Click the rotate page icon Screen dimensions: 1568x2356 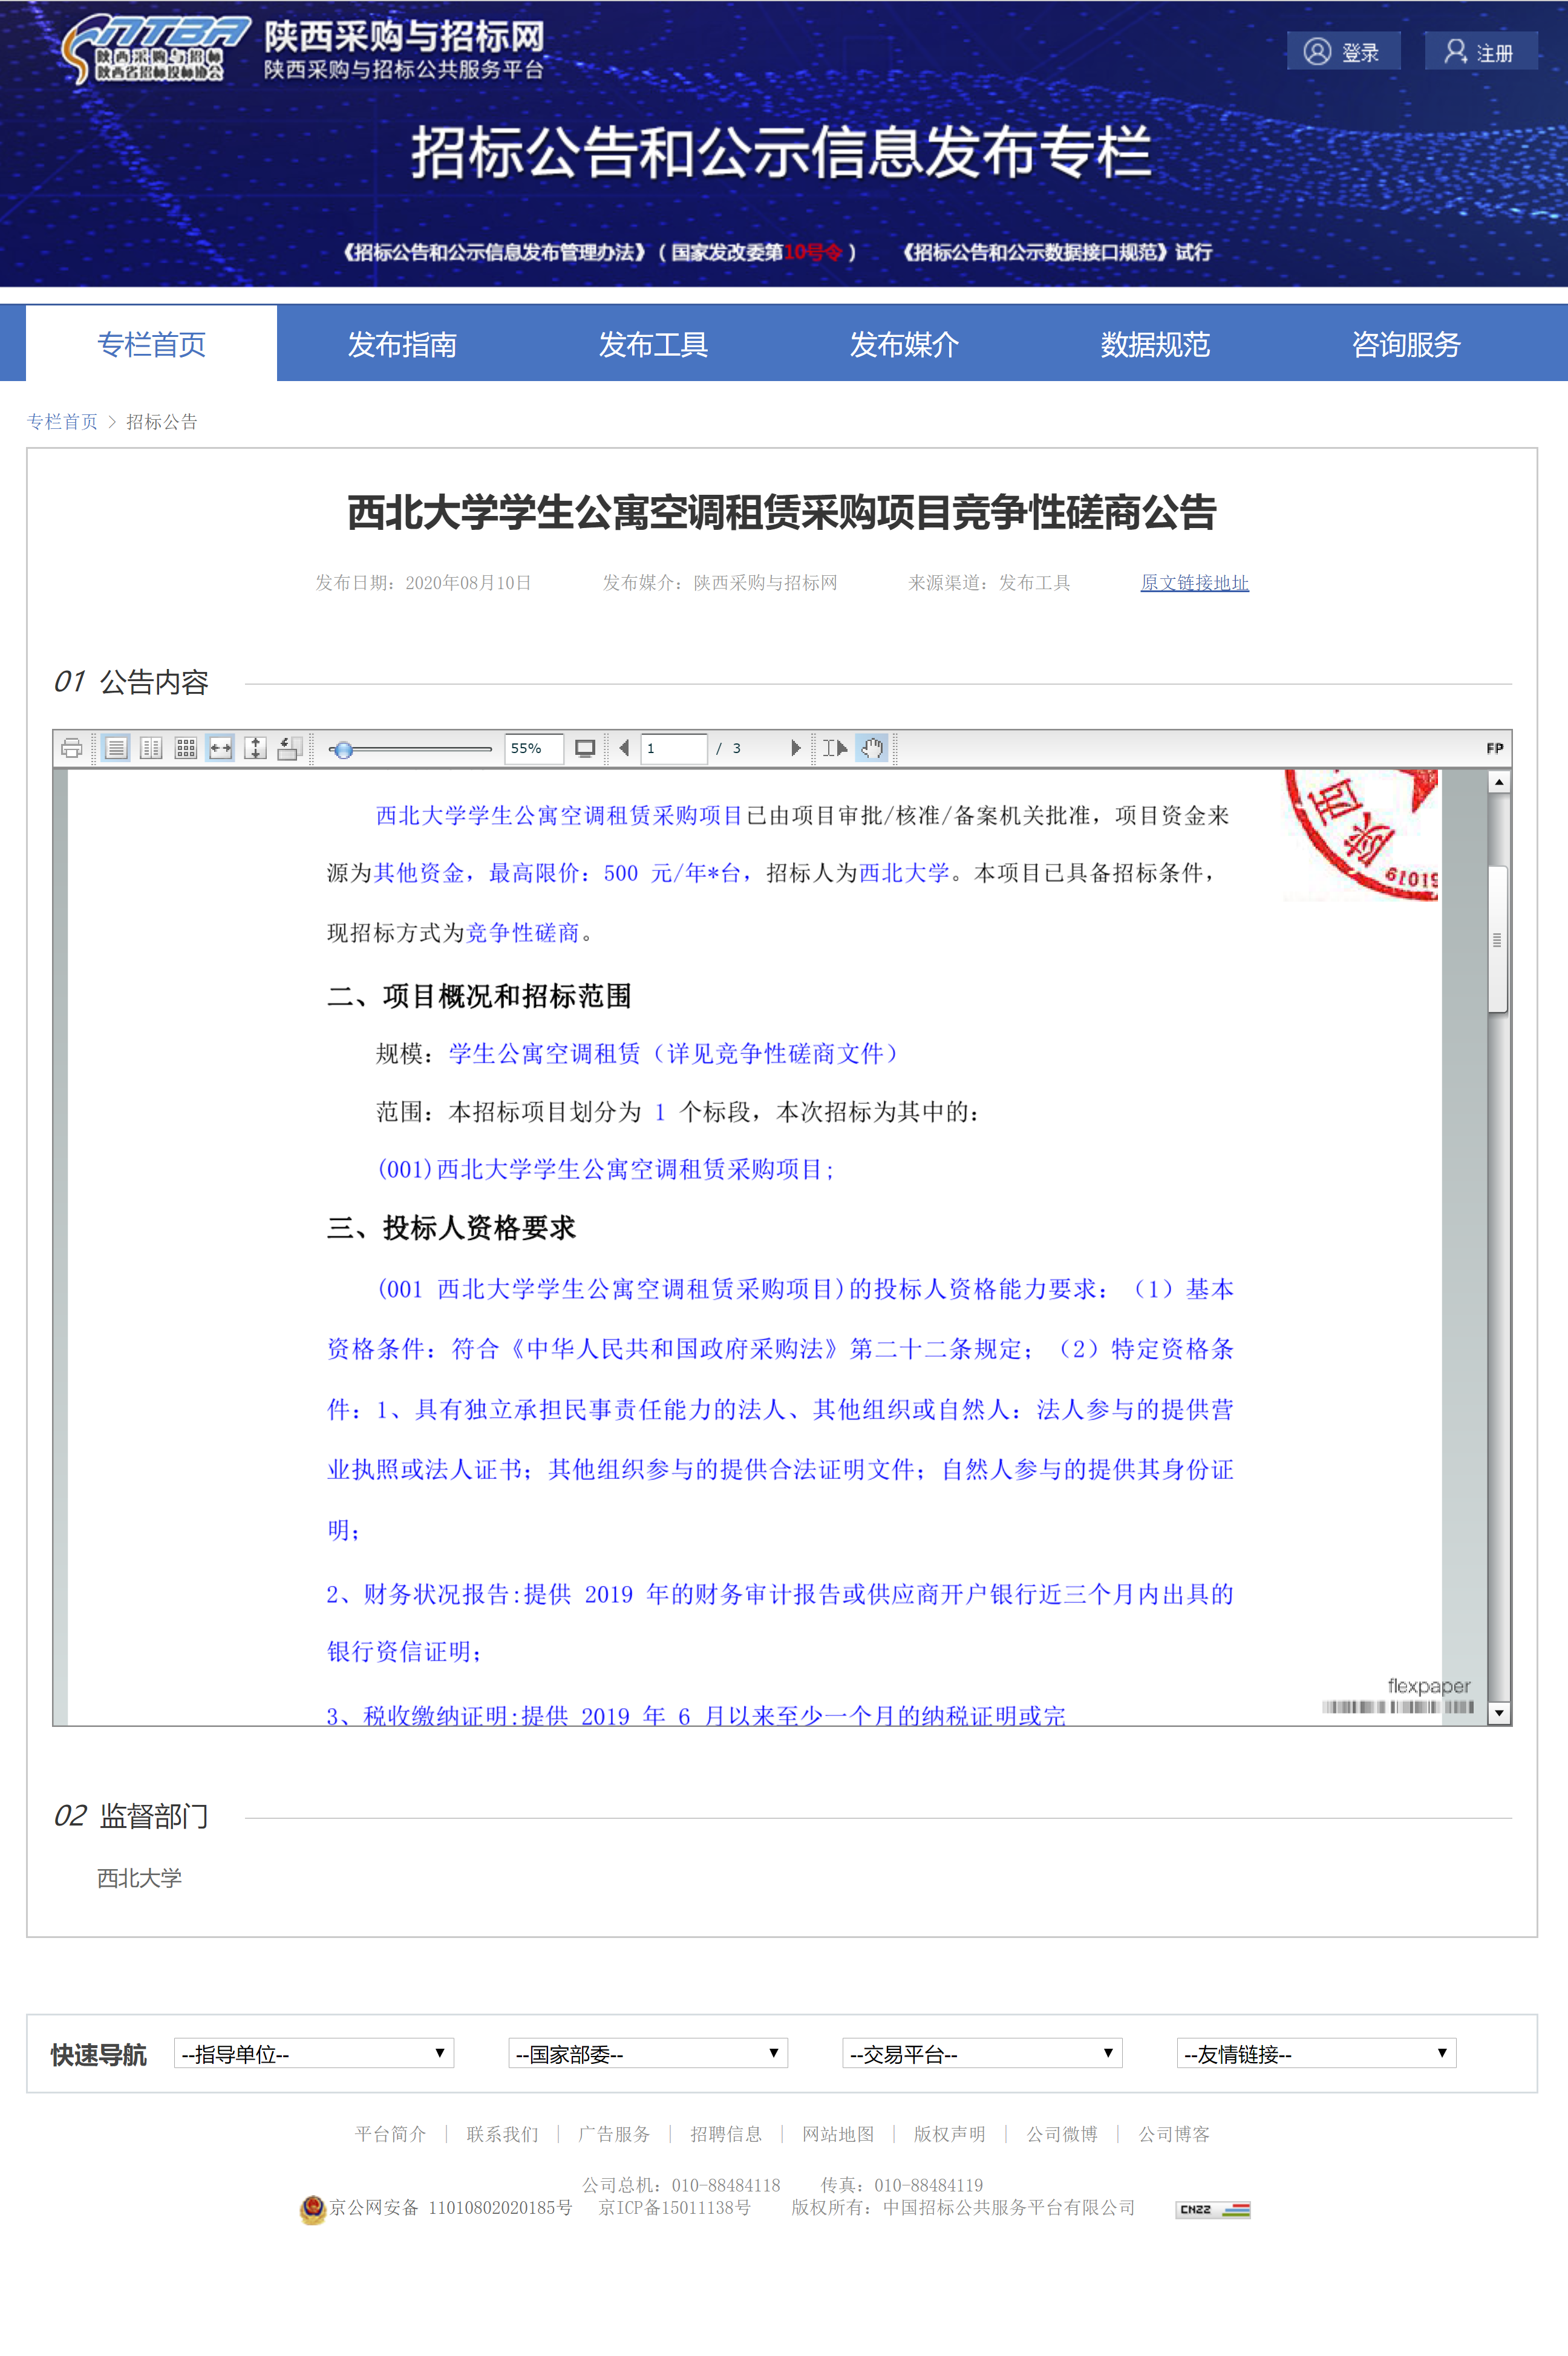tap(289, 748)
